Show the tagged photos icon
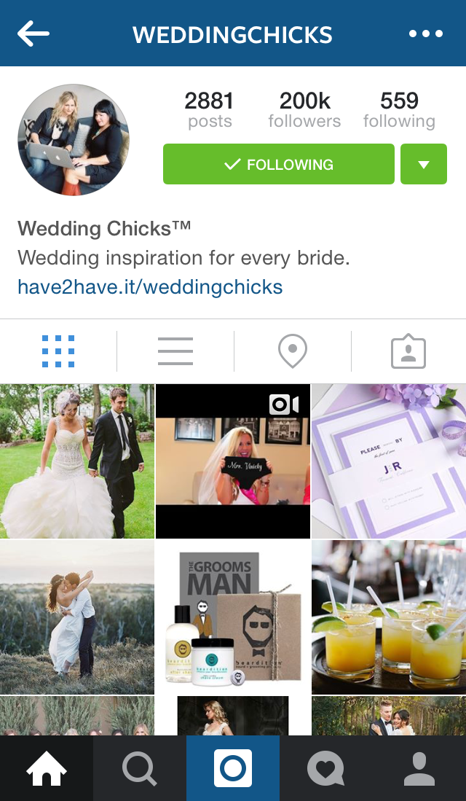Viewport: 466px width, 801px height. point(408,351)
